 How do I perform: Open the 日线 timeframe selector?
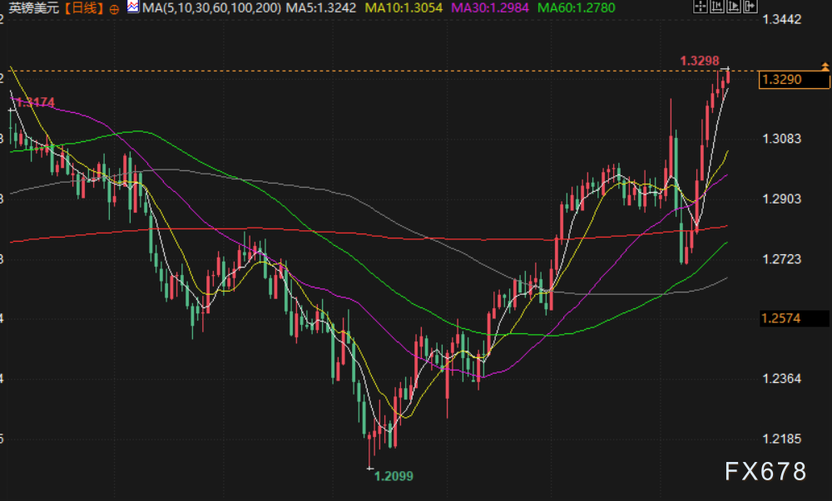coord(83,8)
